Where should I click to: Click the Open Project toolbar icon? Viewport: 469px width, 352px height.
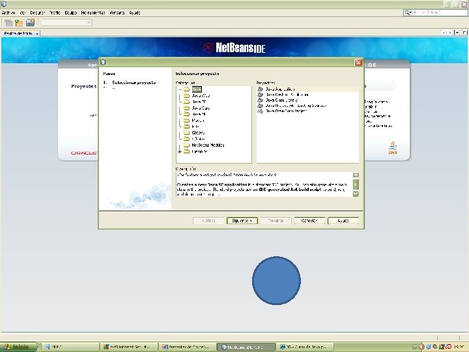click(30, 22)
